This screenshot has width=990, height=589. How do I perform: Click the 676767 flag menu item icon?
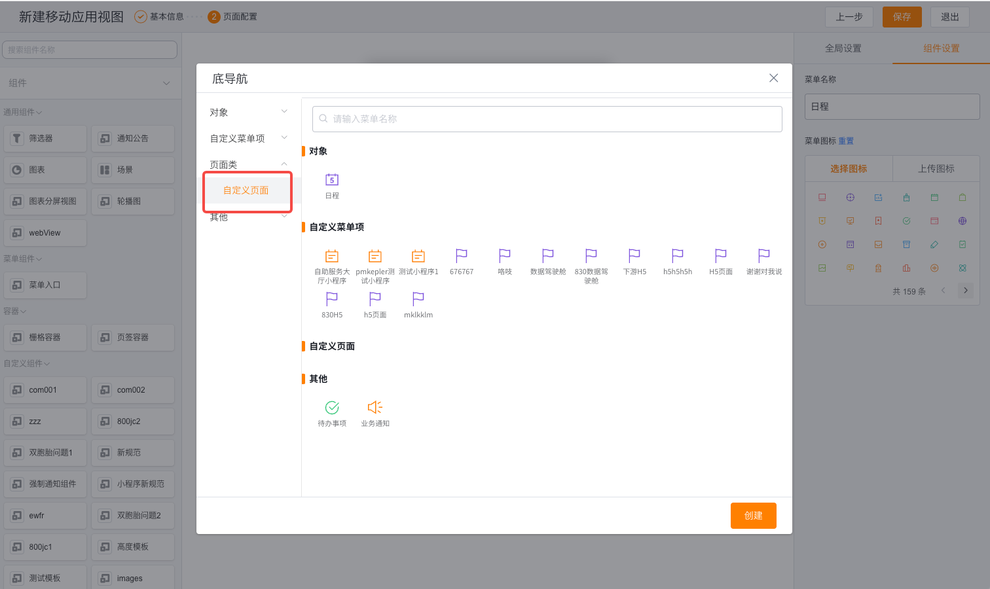pyautogui.click(x=462, y=257)
